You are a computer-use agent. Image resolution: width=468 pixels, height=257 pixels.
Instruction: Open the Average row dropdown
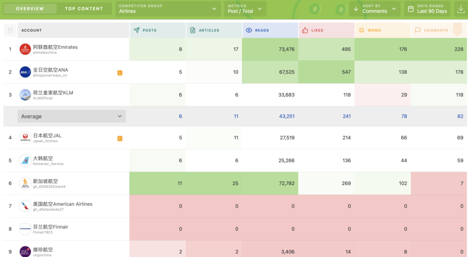(72, 116)
